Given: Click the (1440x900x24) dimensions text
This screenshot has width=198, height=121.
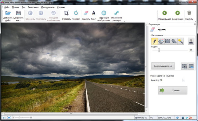Looking at the screenshot, I should coord(164,118).
